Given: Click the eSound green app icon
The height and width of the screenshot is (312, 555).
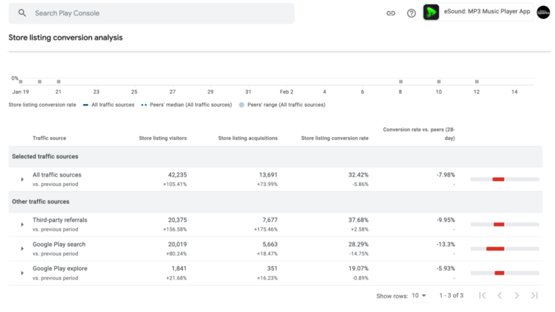Looking at the screenshot, I should coord(432,12).
